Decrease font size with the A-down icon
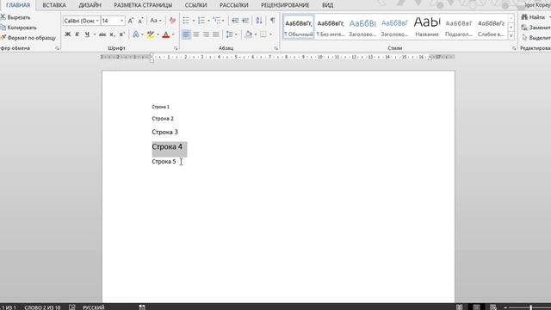This screenshot has width=551, height=310. point(140,21)
